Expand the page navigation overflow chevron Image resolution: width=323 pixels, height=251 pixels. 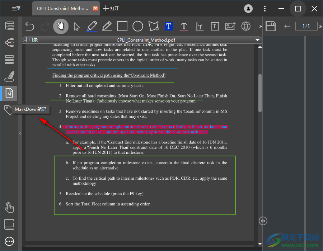click(x=320, y=26)
